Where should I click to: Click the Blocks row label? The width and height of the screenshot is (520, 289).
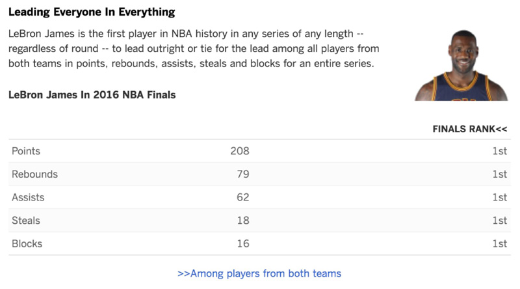pyautogui.click(x=27, y=244)
